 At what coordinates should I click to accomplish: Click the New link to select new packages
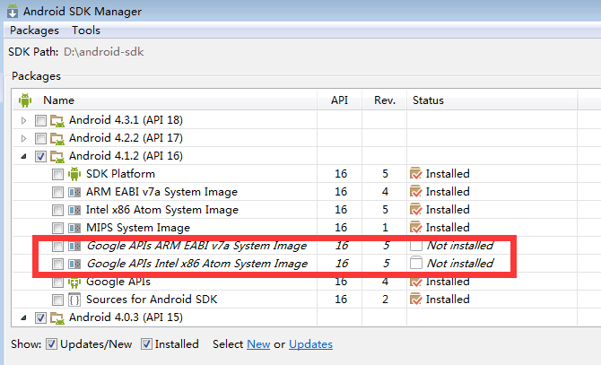pyautogui.click(x=258, y=344)
